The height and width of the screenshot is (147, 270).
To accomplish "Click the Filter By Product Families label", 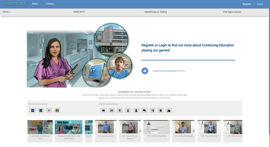I will pos(38,104).
